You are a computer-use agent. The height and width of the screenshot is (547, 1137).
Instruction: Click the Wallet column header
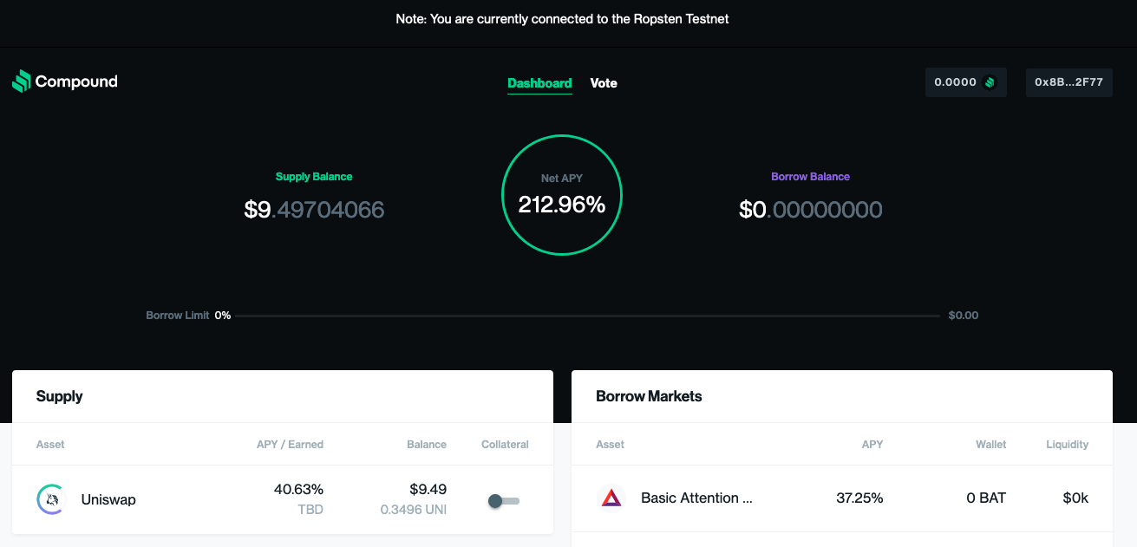point(990,445)
